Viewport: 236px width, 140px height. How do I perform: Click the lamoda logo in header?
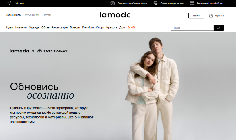coord(115,15)
